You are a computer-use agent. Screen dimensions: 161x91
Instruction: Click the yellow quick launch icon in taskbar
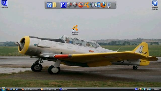[x=14, y=89]
